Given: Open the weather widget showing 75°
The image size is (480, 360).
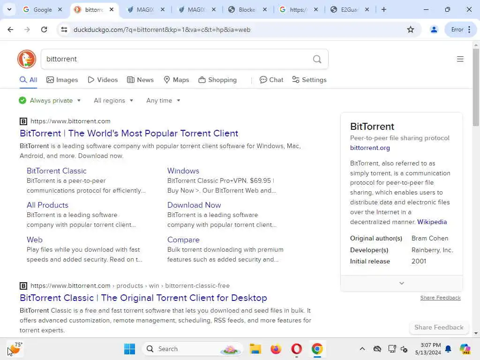Looking at the screenshot, I should tap(15, 349).
